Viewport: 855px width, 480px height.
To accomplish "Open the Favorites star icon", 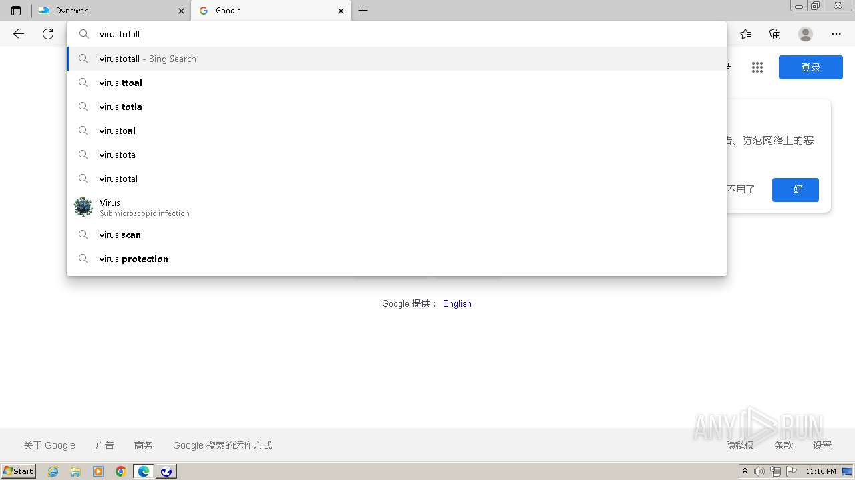I will click(x=745, y=34).
